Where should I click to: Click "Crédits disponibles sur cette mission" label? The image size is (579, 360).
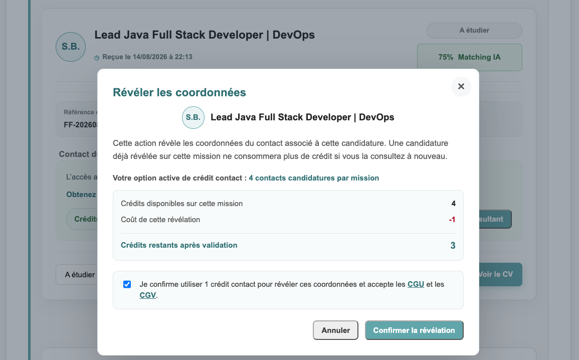coord(181,204)
